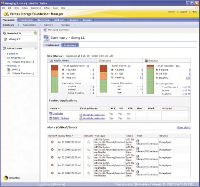Image resolution: width=200 pixels, height=187 pixels.
Task: Click the Servers site status header icon
Action: 100,61
